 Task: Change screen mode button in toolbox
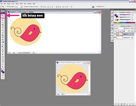[x=3, y=77]
